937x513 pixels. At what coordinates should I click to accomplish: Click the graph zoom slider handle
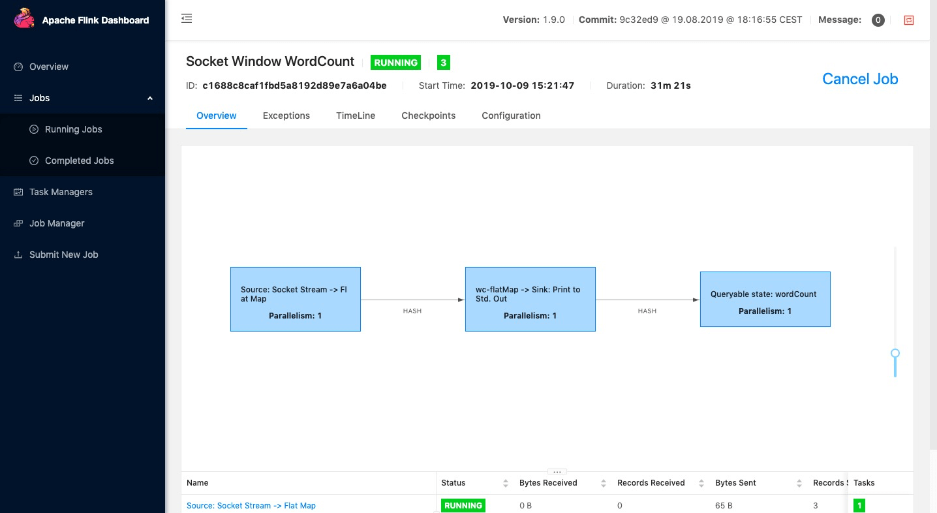[x=895, y=353]
